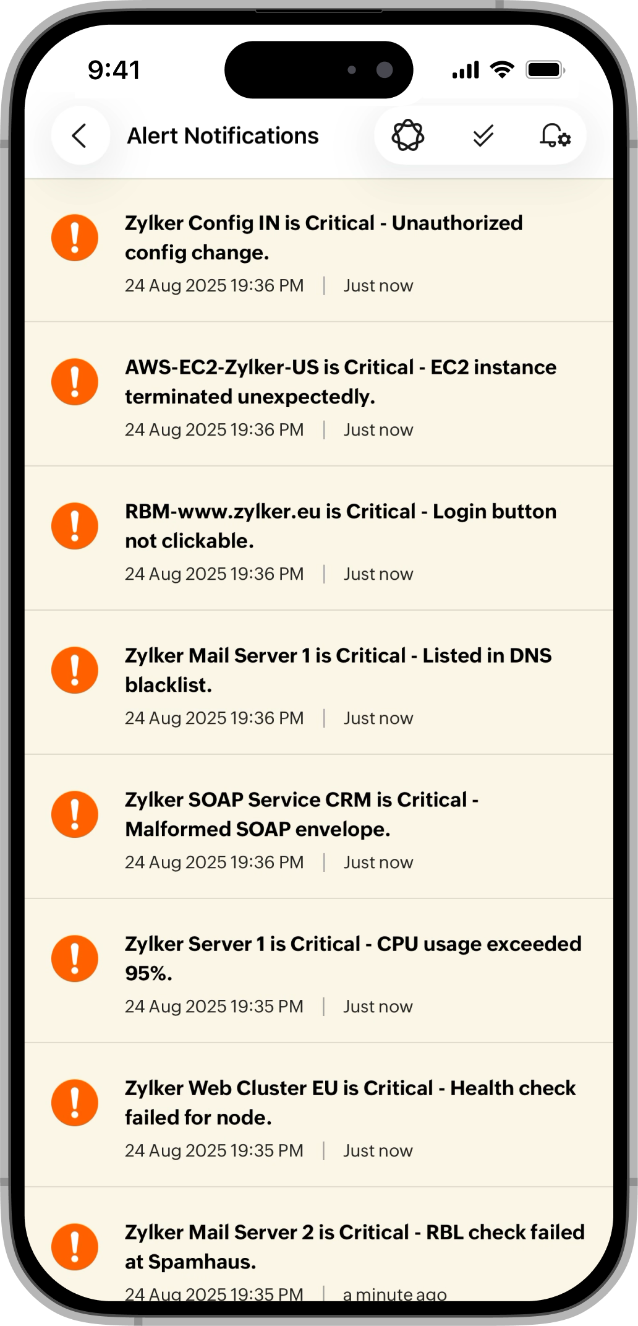Click the exclamation icon for Zylker Mail Server 1
The height and width of the screenshot is (1326, 638).
click(x=74, y=670)
